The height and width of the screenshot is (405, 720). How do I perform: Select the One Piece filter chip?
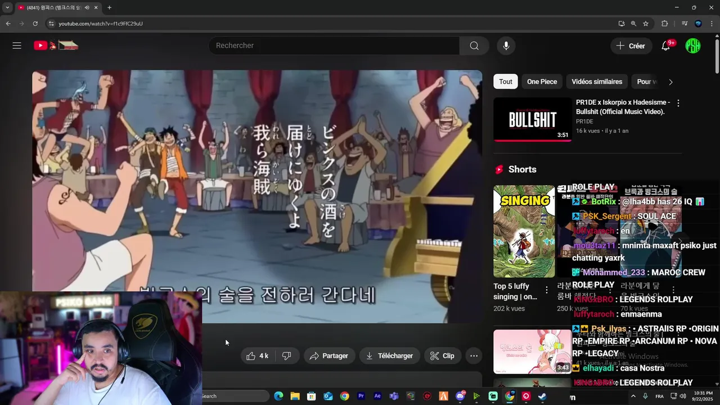click(542, 82)
